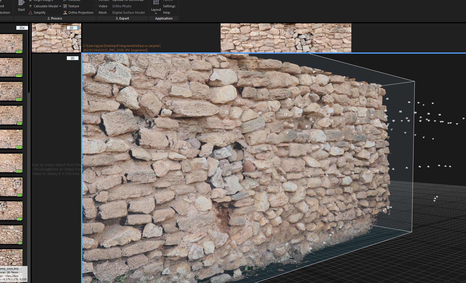Click the Ortho Photo export option

click(122, 6)
